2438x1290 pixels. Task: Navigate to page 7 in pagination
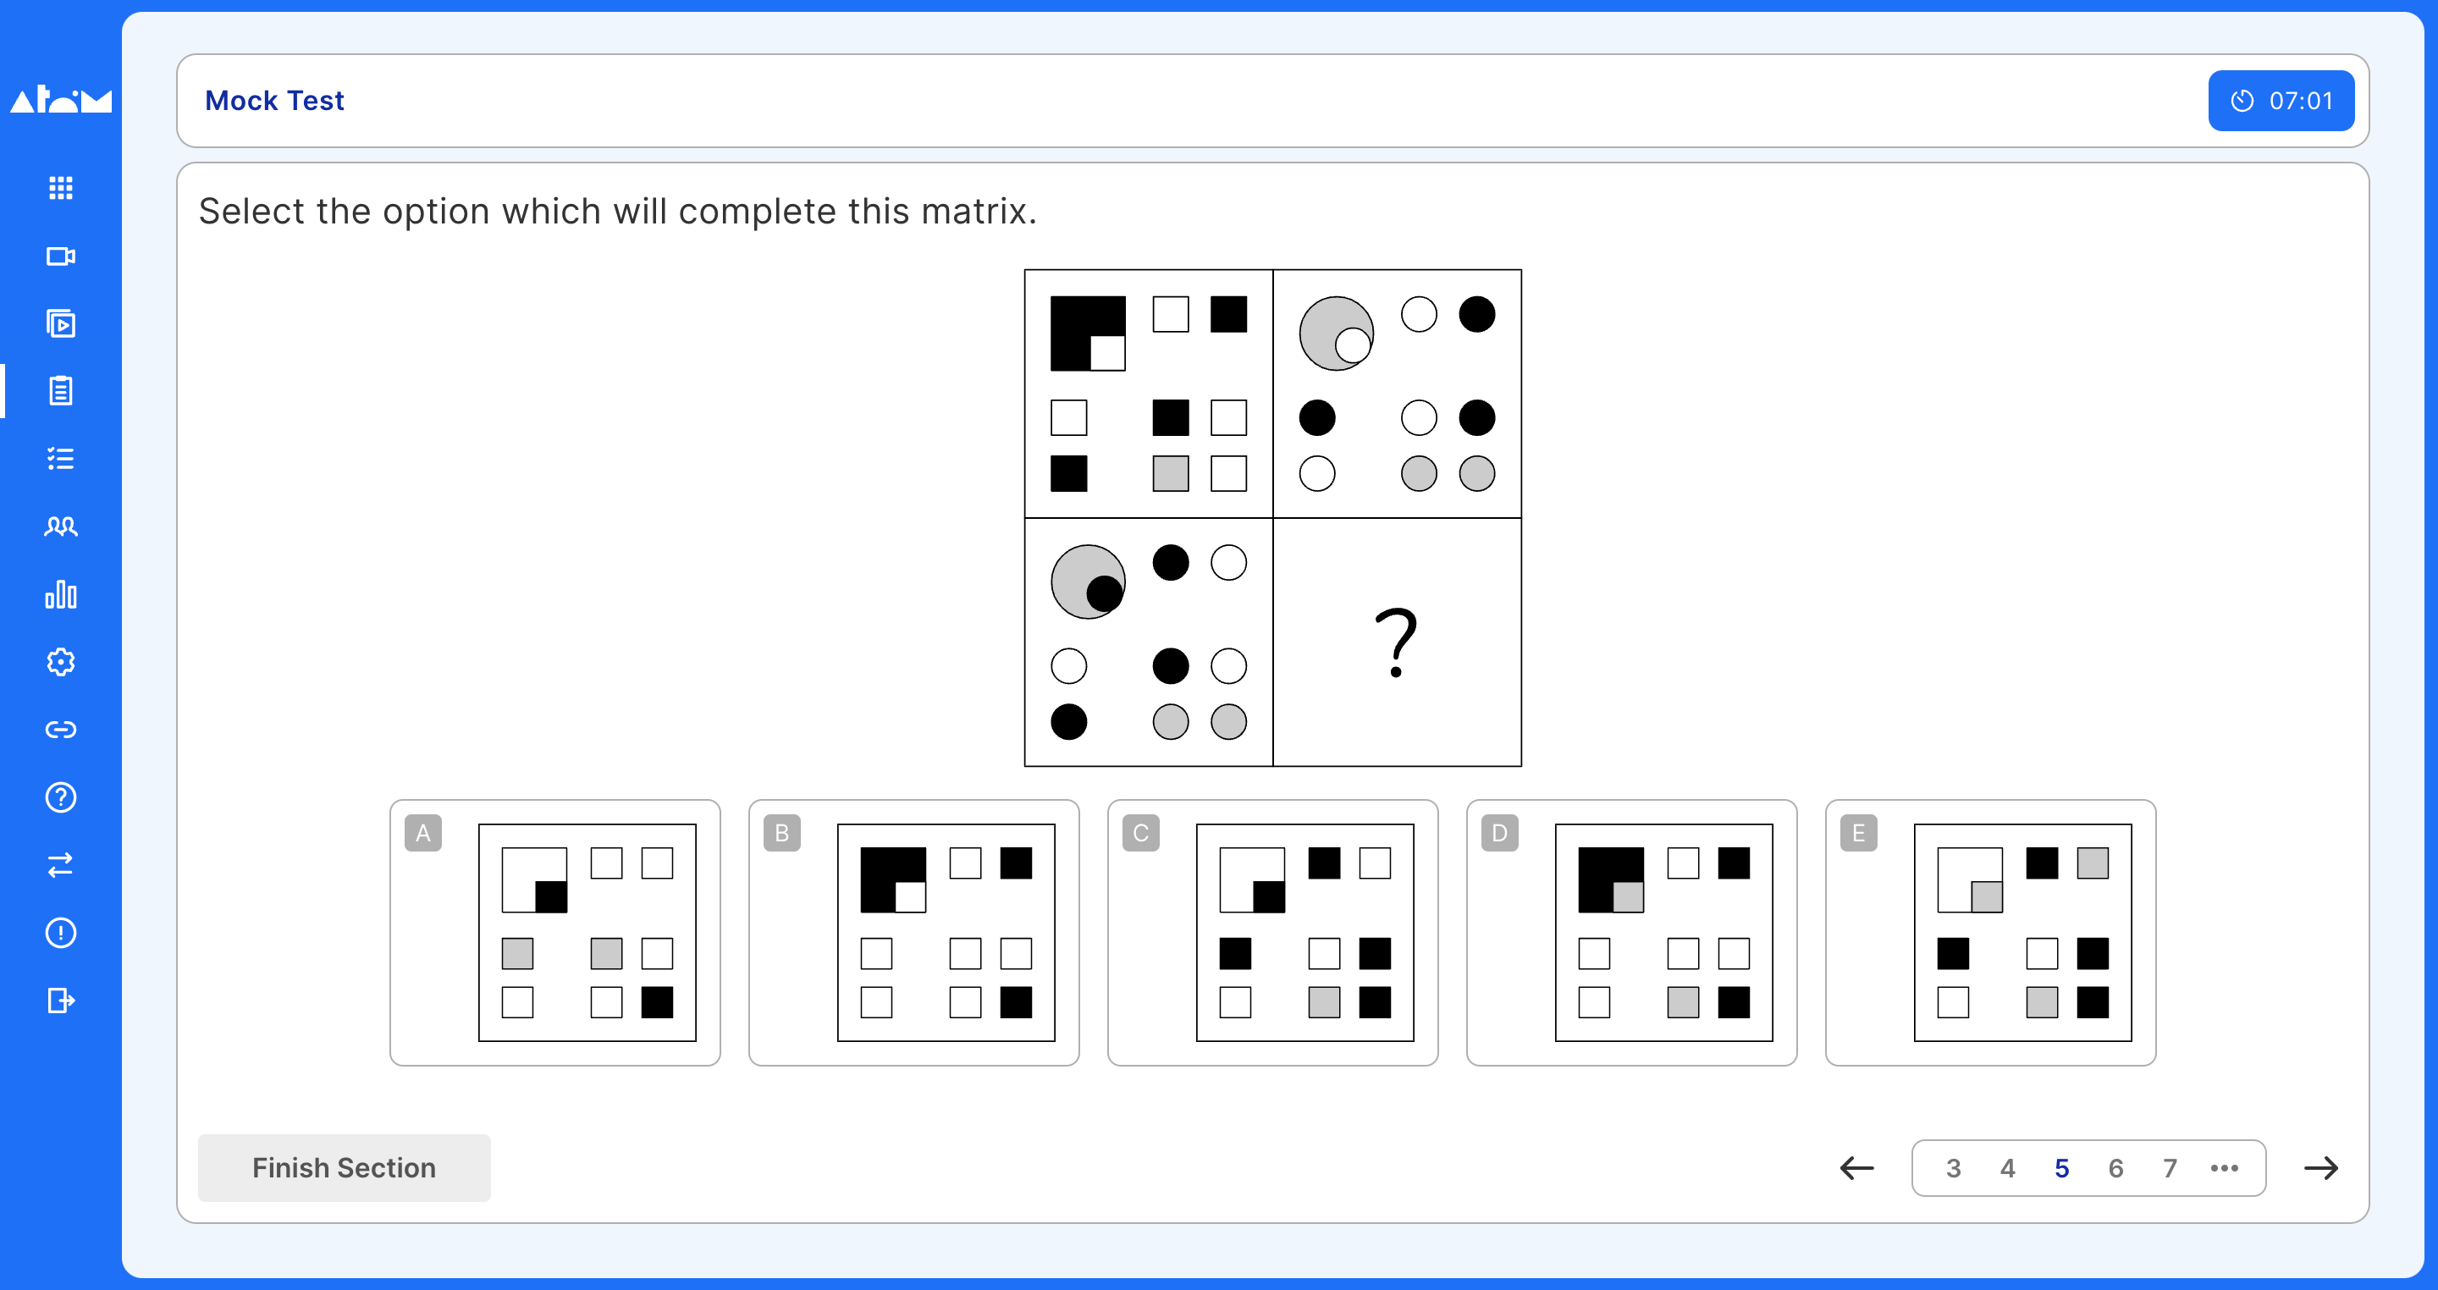click(2169, 1169)
